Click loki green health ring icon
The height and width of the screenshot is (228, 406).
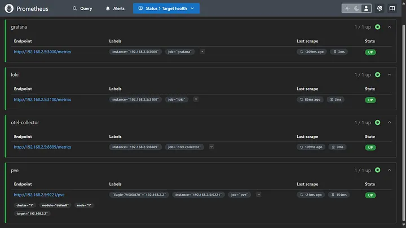pyautogui.click(x=377, y=75)
